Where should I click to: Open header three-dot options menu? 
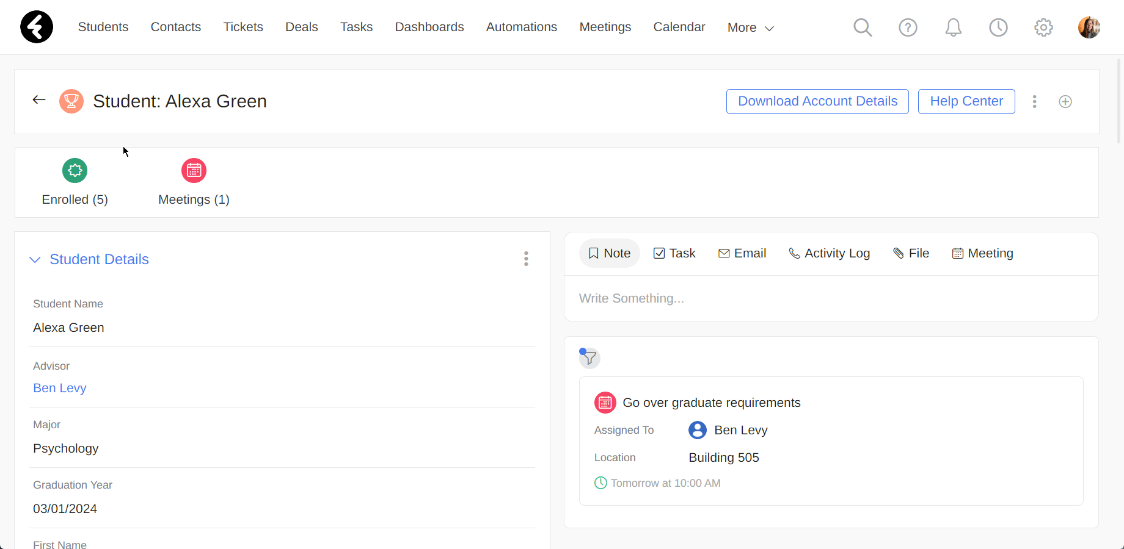(x=1034, y=102)
